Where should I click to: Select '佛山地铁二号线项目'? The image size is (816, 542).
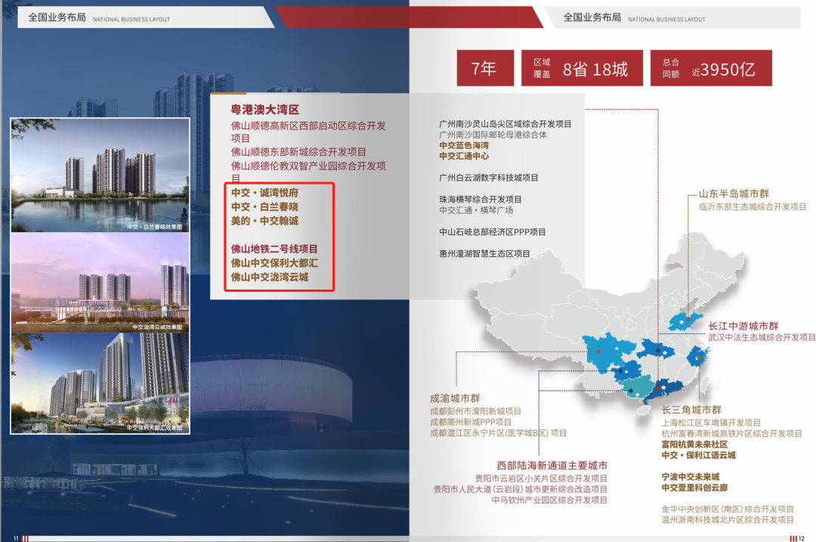pos(274,249)
